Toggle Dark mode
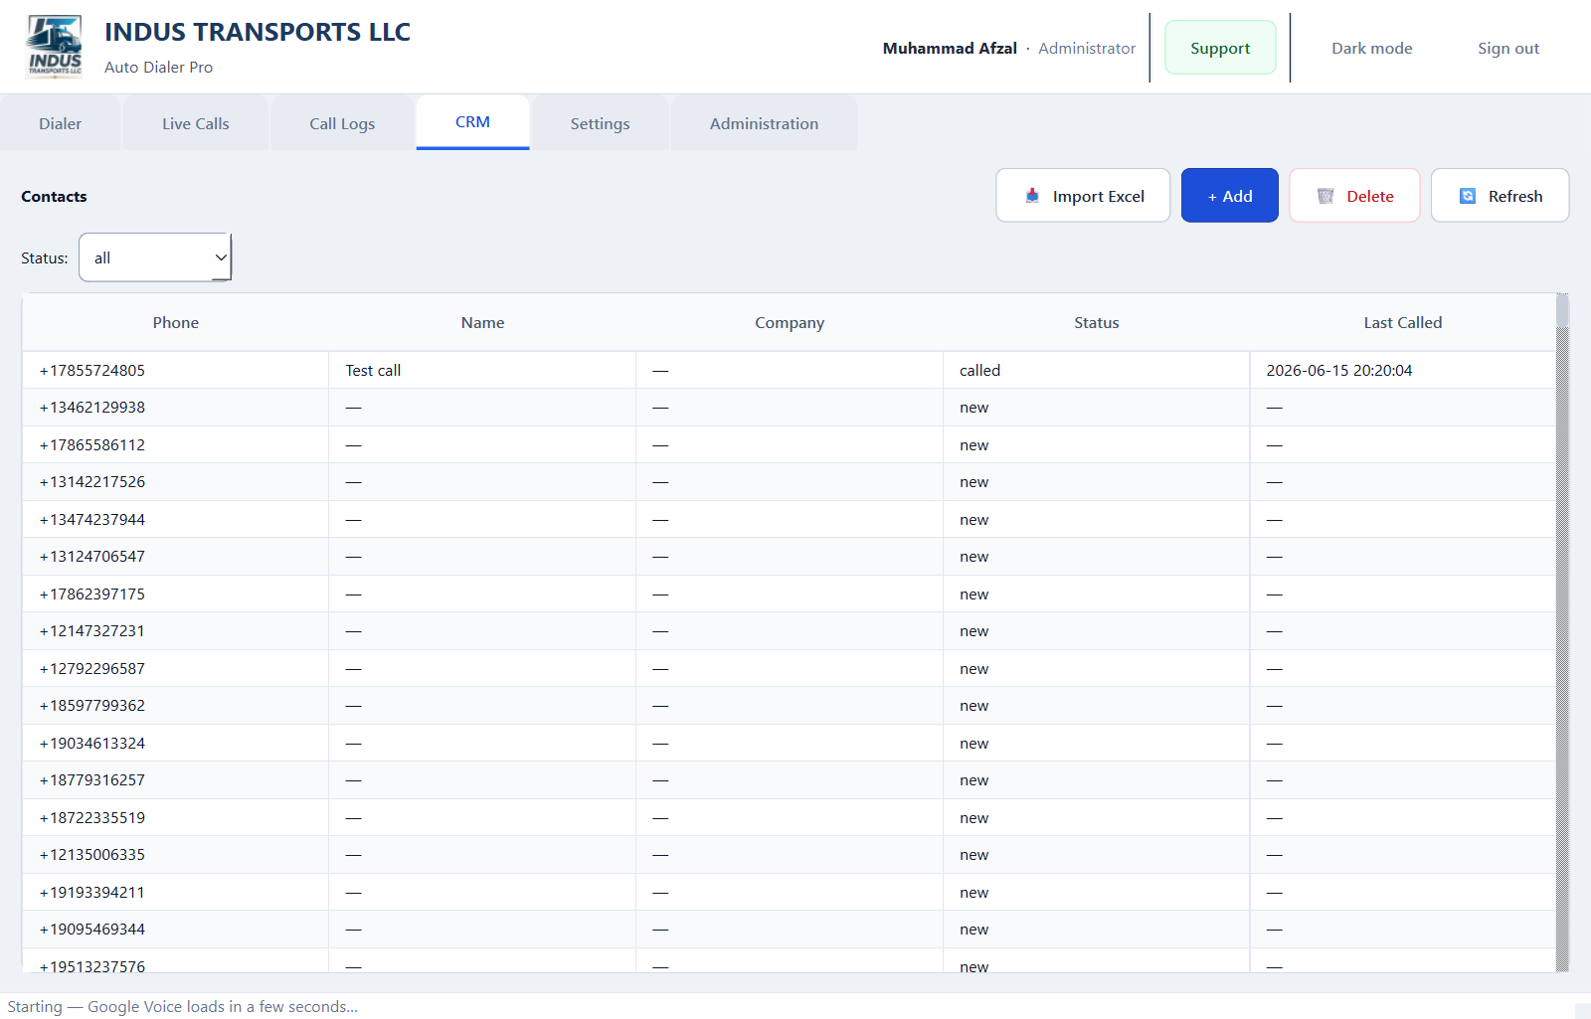This screenshot has height=1019, width=1591. tap(1371, 48)
